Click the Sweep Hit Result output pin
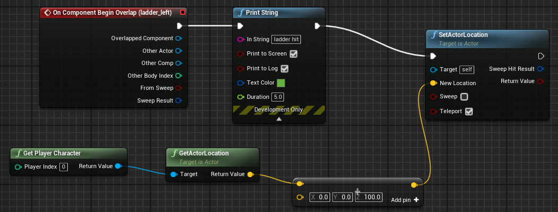 540,69
